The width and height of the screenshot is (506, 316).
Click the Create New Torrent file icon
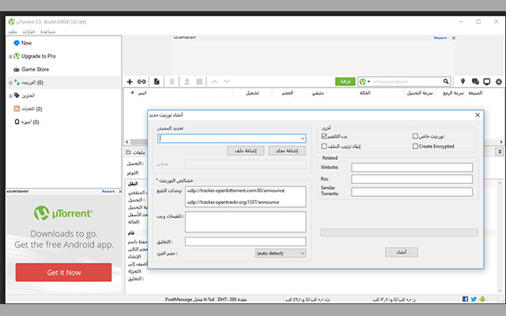coord(157,81)
